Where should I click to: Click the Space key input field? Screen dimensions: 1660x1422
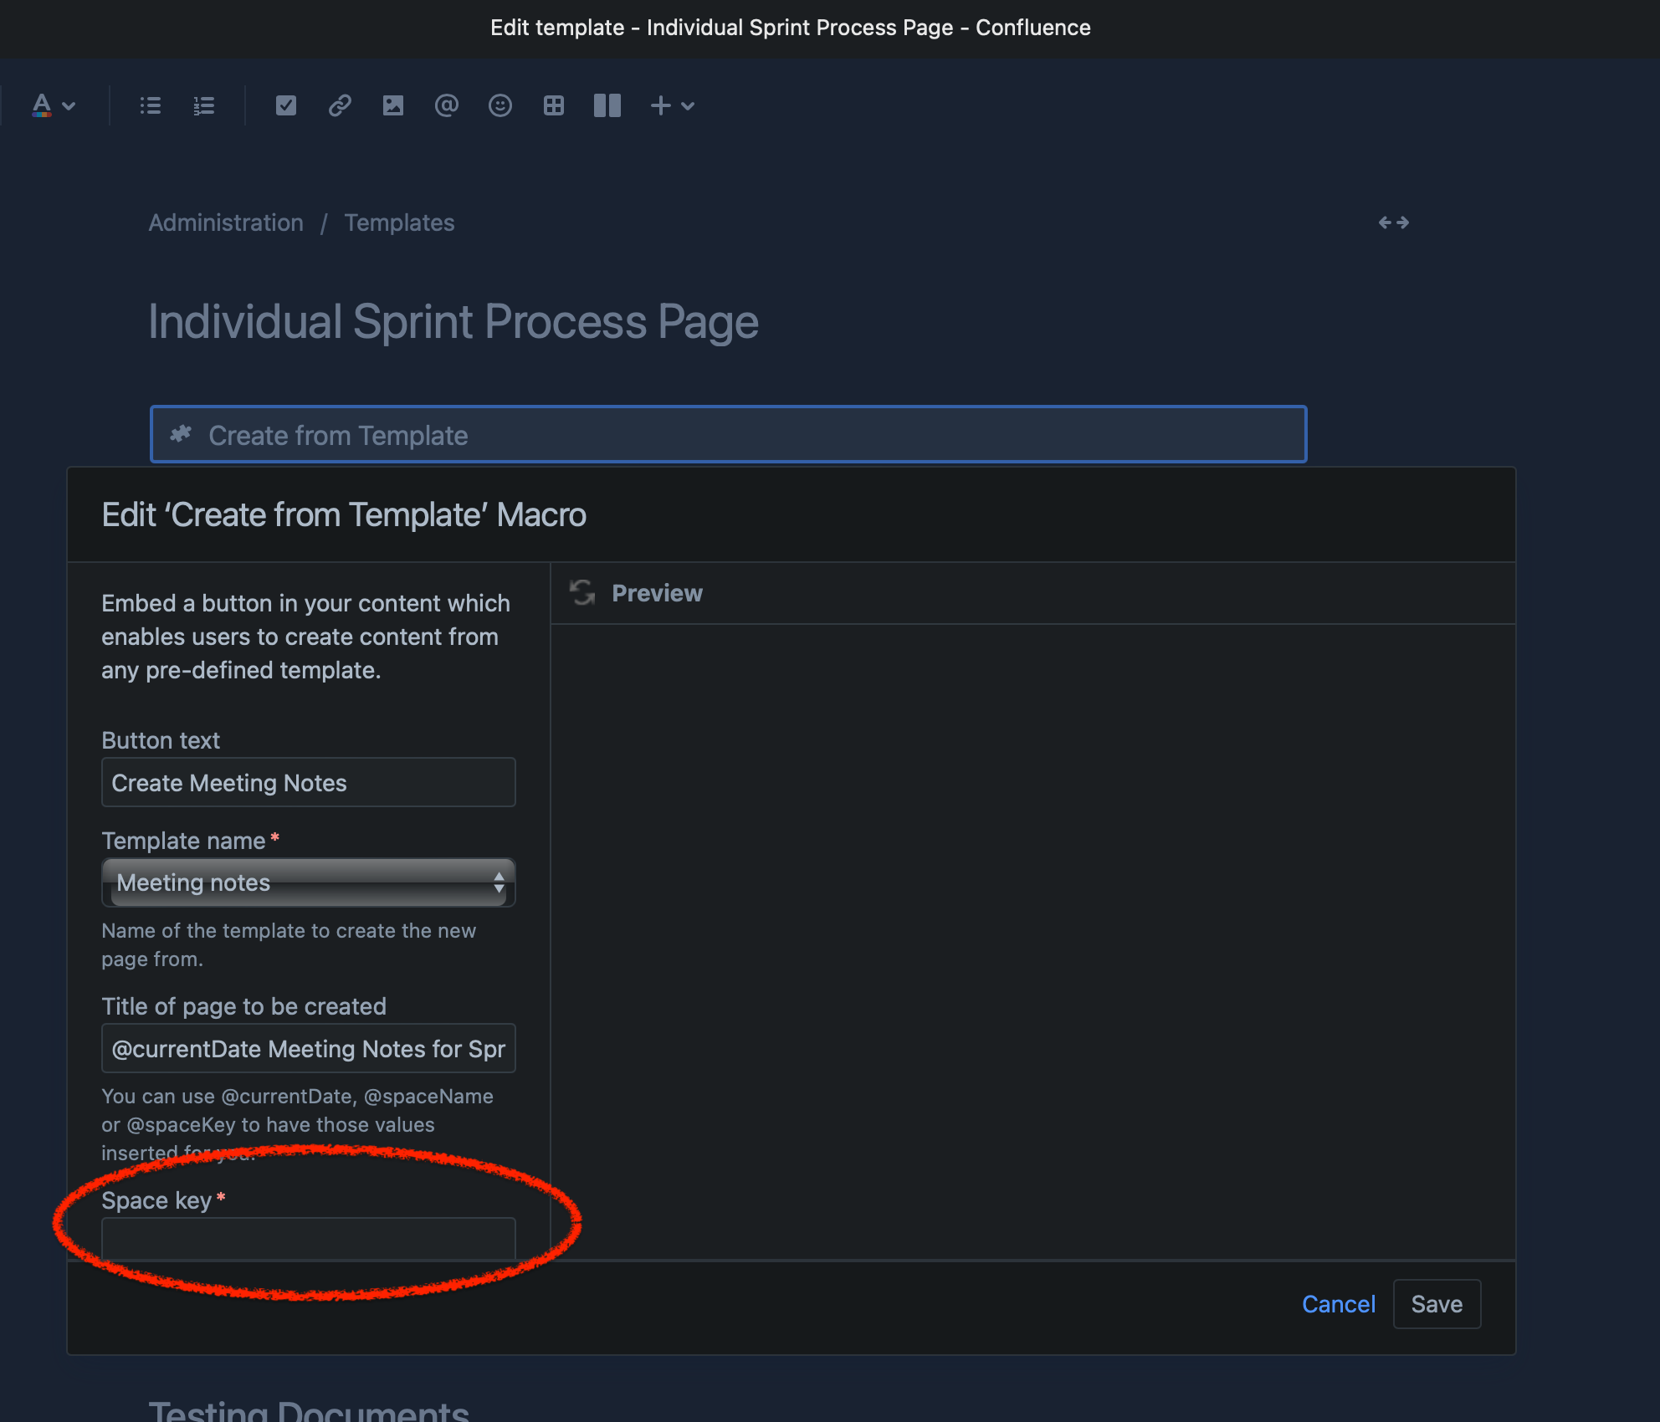(309, 1239)
